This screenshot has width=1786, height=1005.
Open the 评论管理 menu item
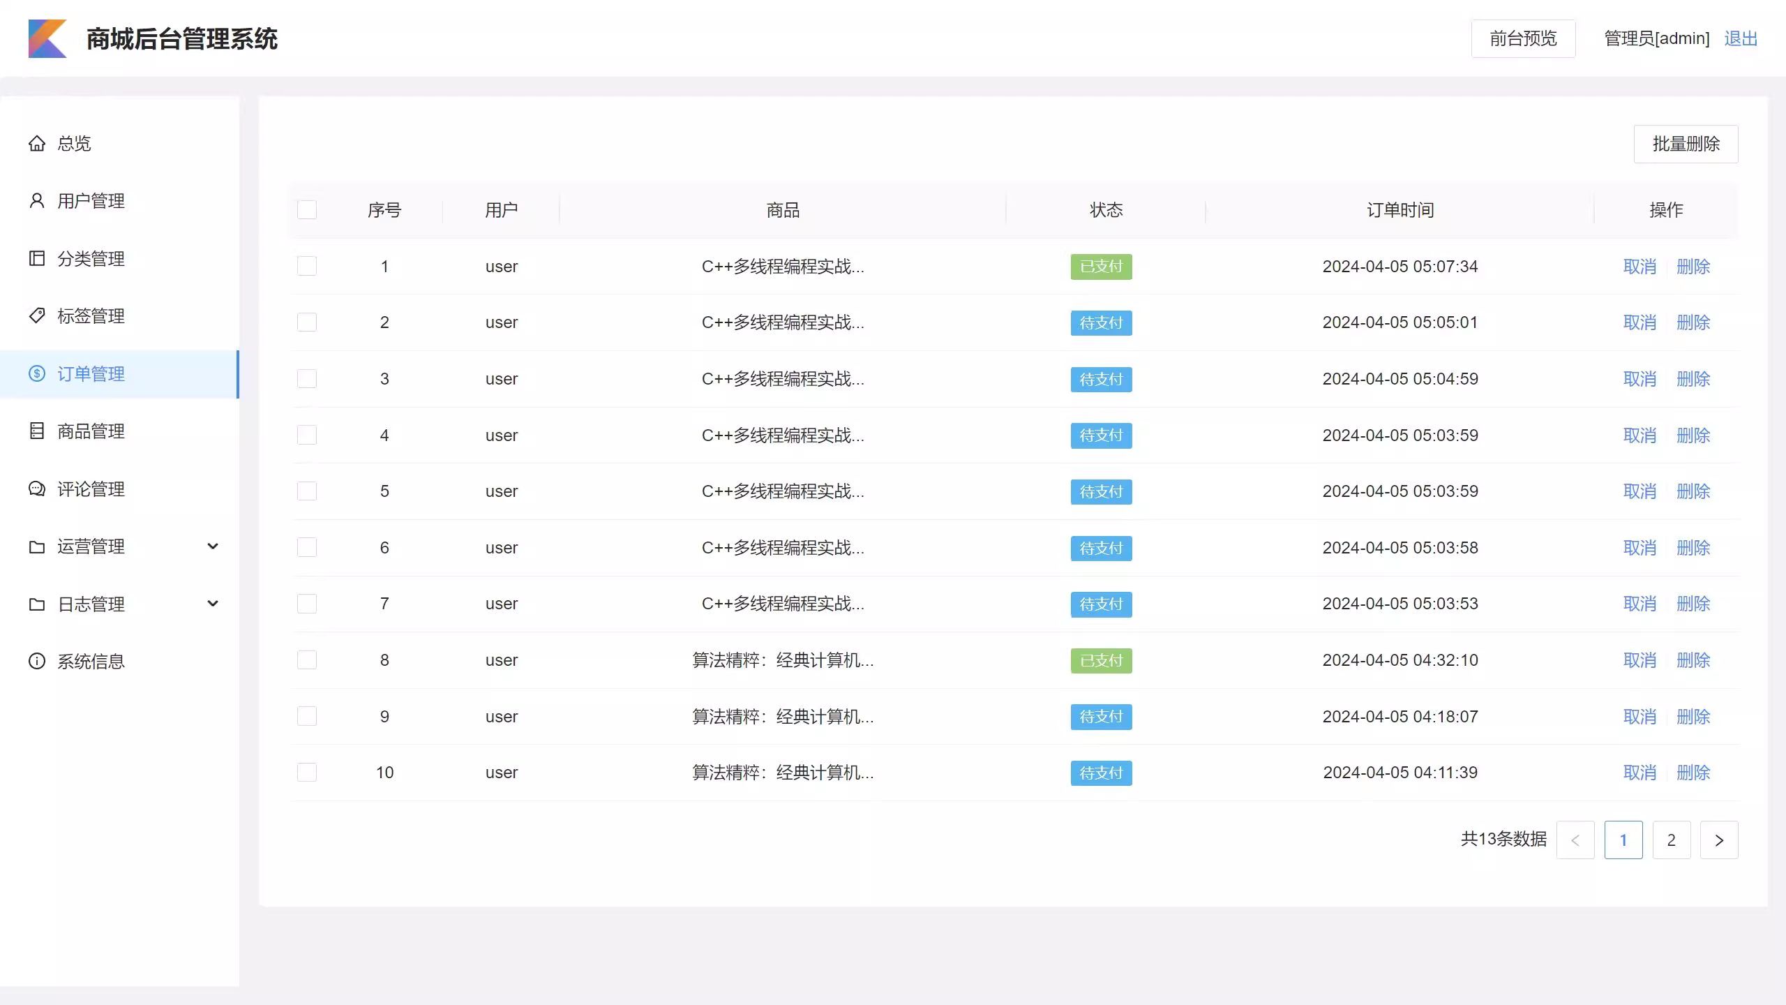(x=119, y=489)
